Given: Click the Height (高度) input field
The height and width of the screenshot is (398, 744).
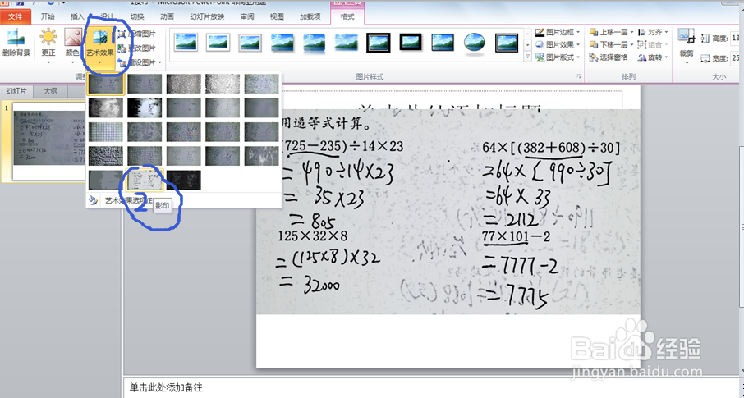Looking at the screenshot, I should [x=737, y=38].
